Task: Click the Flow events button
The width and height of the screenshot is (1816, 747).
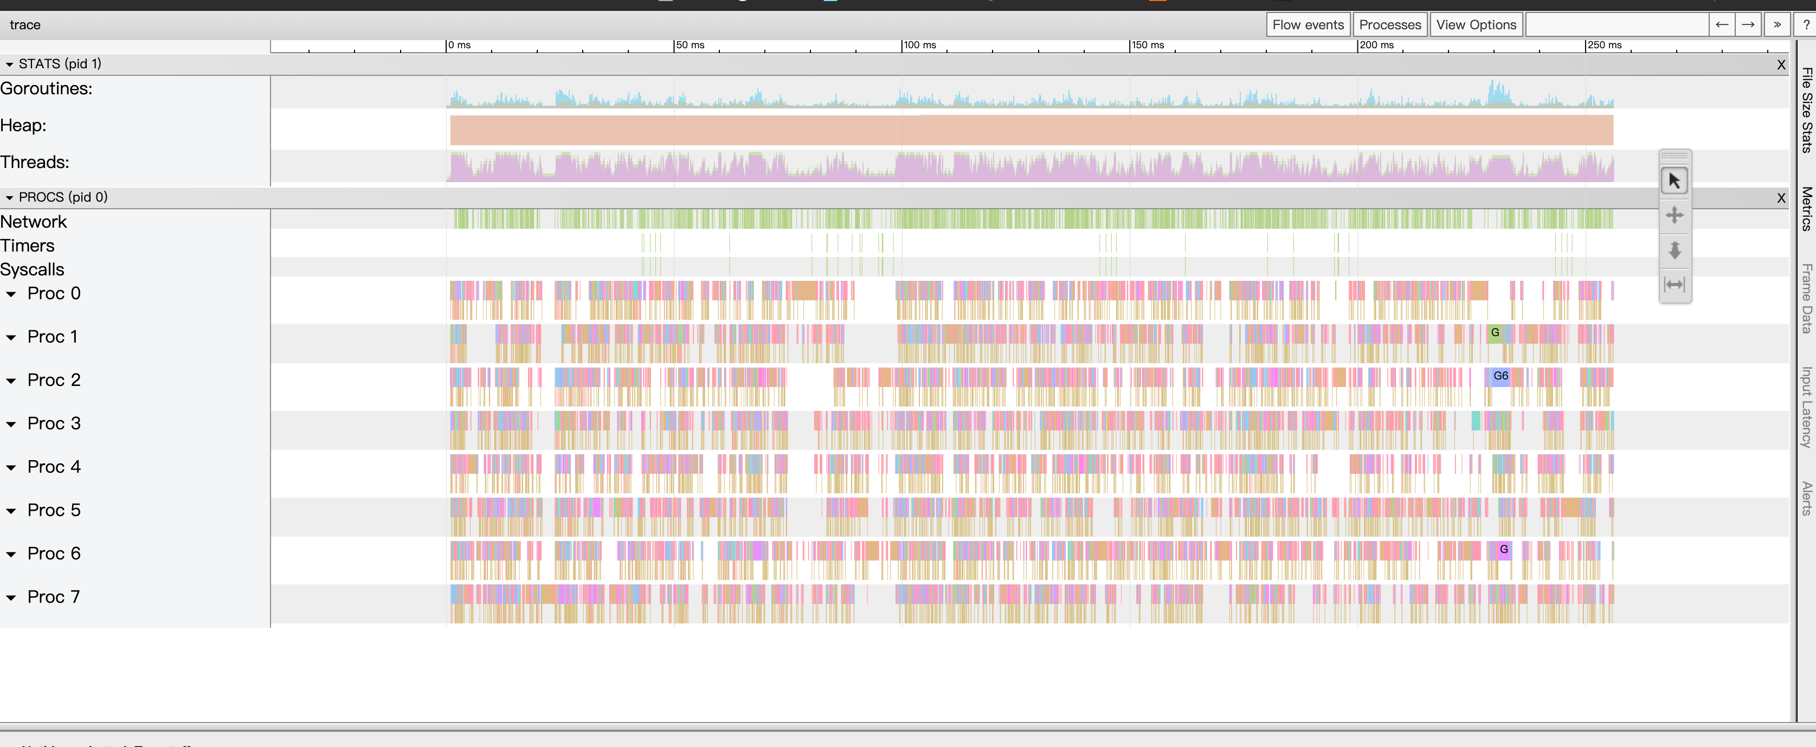Action: pos(1308,25)
